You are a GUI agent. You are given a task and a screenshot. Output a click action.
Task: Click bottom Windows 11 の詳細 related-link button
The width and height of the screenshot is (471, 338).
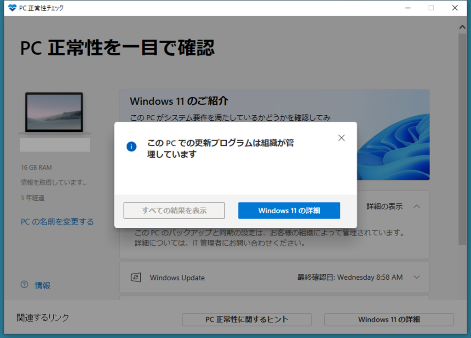[x=389, y=320]
